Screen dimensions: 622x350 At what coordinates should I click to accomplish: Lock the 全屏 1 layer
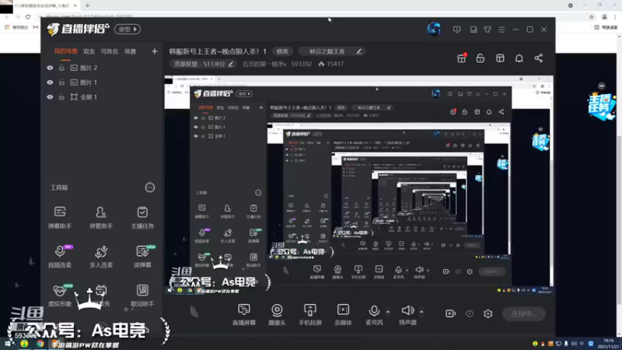(61, 96)
